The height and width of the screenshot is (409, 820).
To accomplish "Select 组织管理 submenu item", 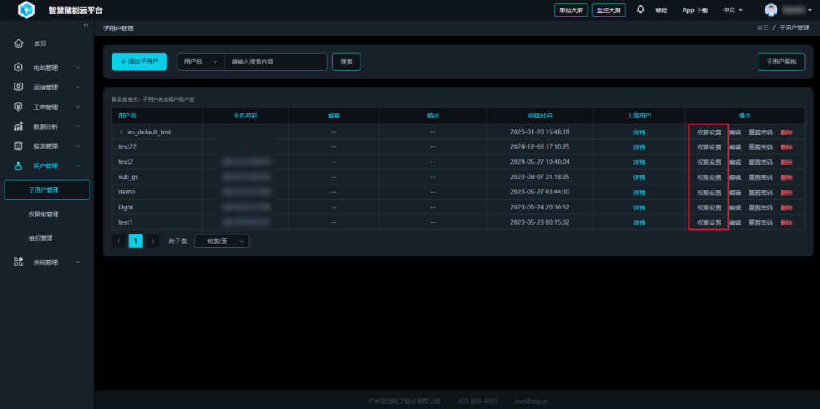I will (40, 238).
